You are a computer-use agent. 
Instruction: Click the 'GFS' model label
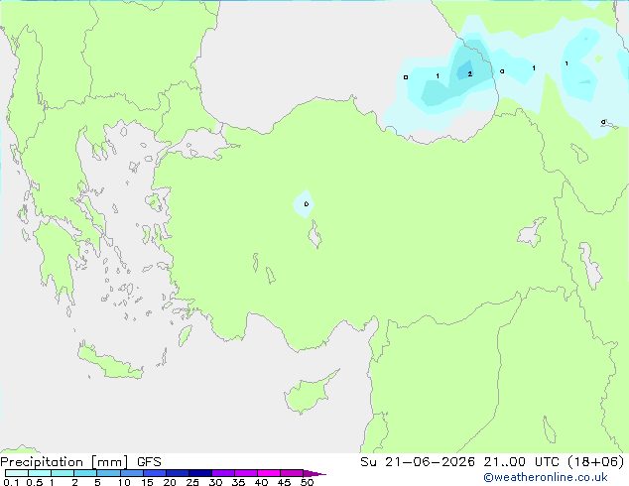tap(149, 462)
